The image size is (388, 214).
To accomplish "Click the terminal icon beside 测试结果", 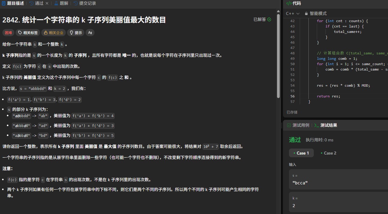I will tap(317, 125).
